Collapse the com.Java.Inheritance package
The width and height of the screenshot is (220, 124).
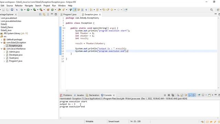1,49
